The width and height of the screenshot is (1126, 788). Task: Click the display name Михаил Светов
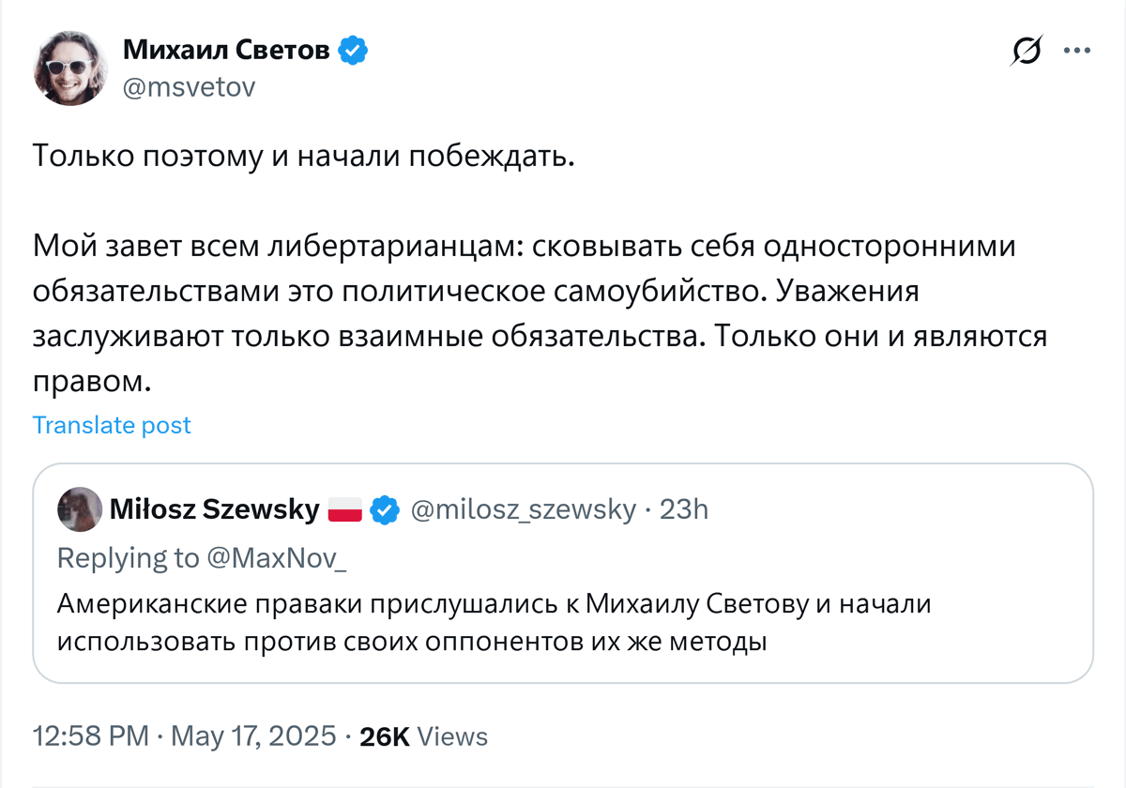point(227,51)
